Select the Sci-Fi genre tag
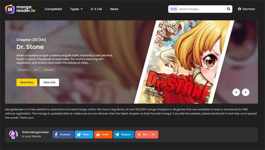The image size is (265, 150). pos(36,70)
